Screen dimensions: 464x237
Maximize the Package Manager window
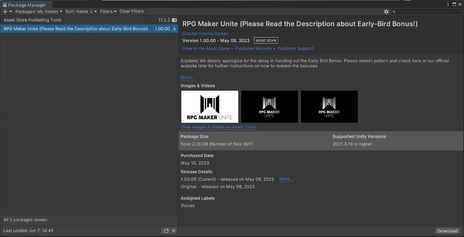pyautogui.click(x=454, y=4)
